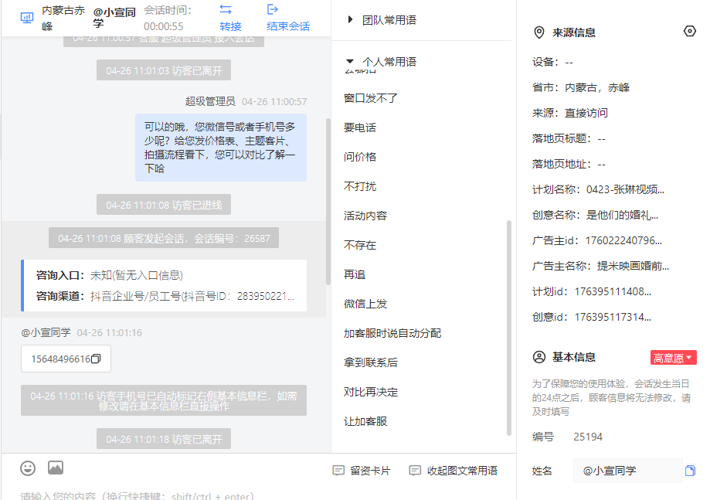This screenshot has width=710, height=500.
Task: Select quick phrase 问价格
Action: coord(359,157)
